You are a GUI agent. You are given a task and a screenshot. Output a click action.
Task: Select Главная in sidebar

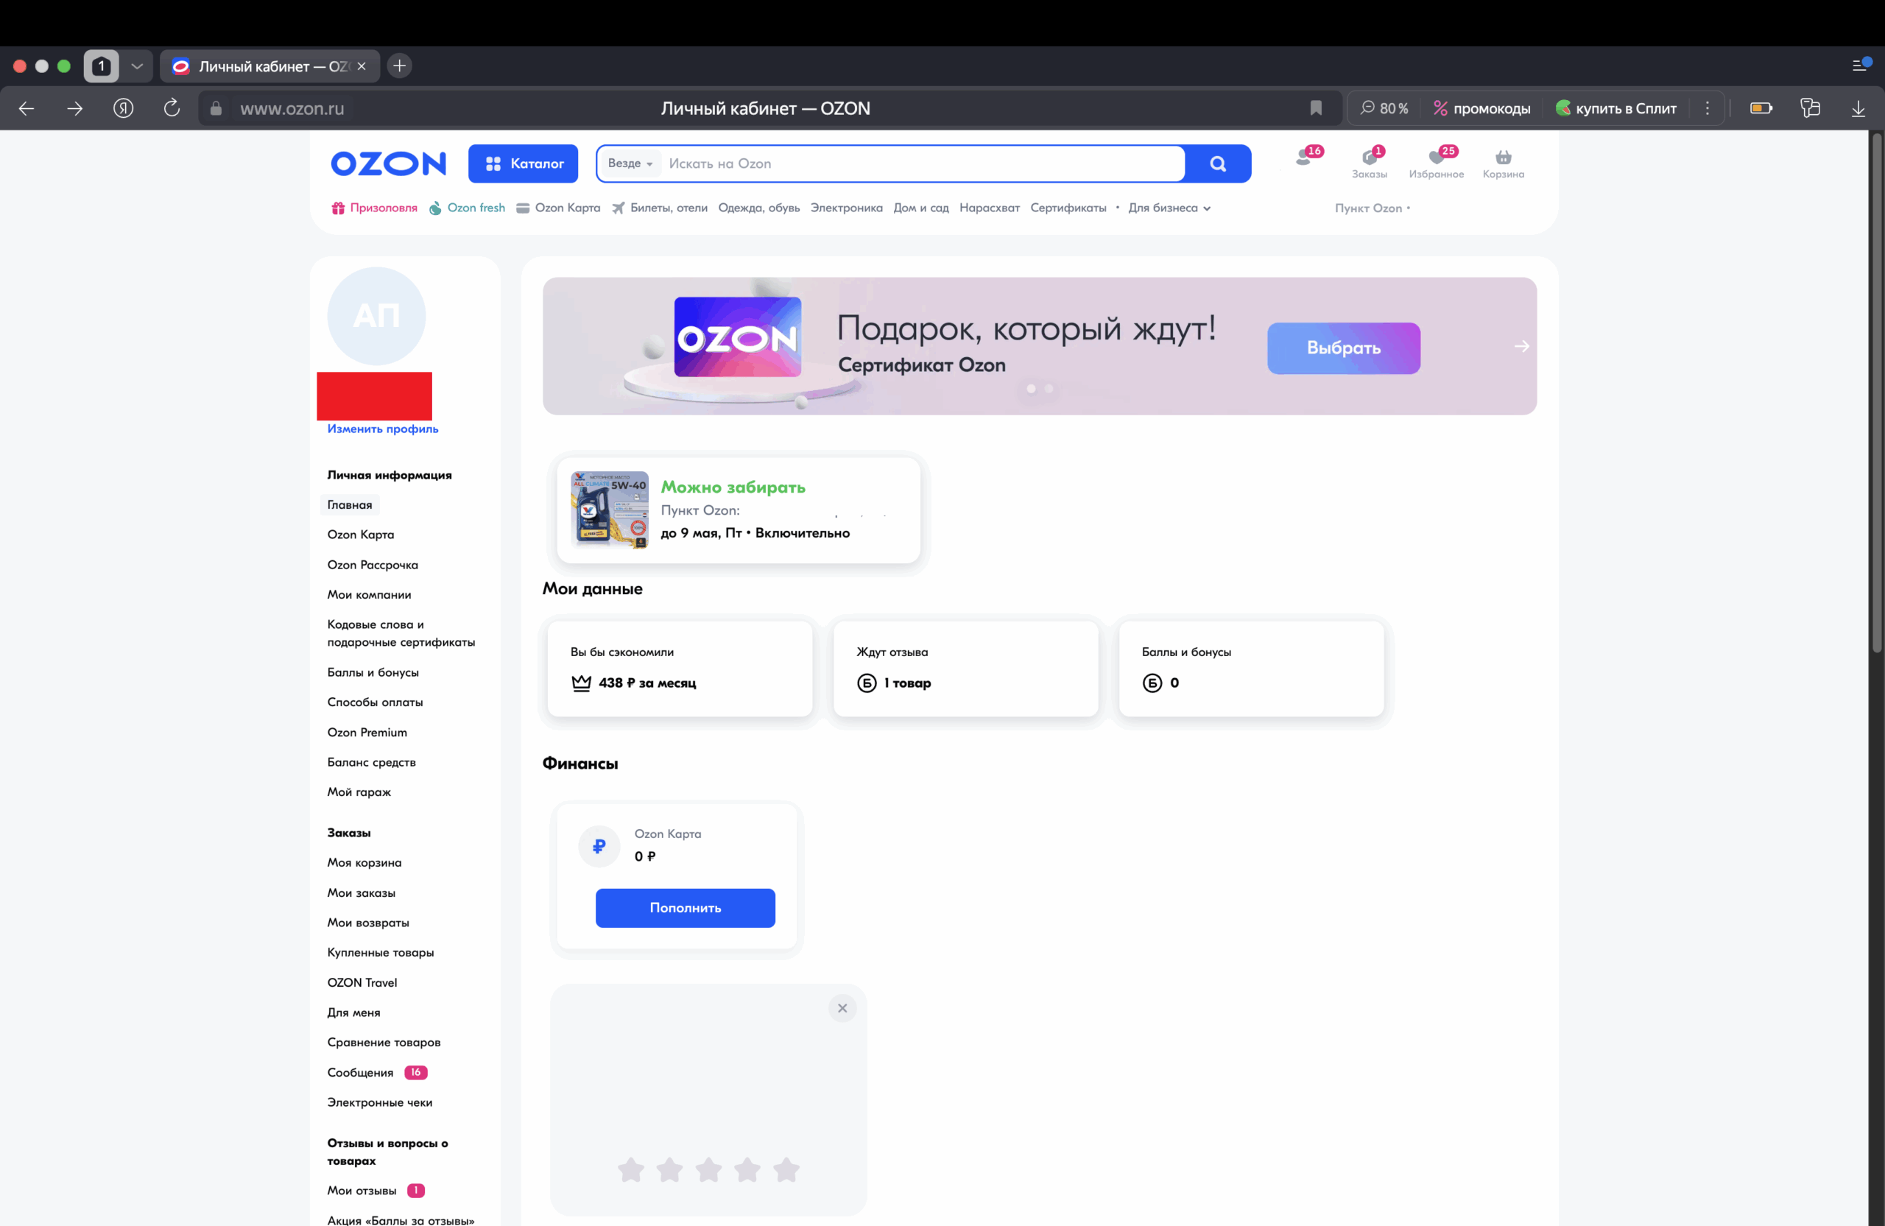(x=350, y=505)
